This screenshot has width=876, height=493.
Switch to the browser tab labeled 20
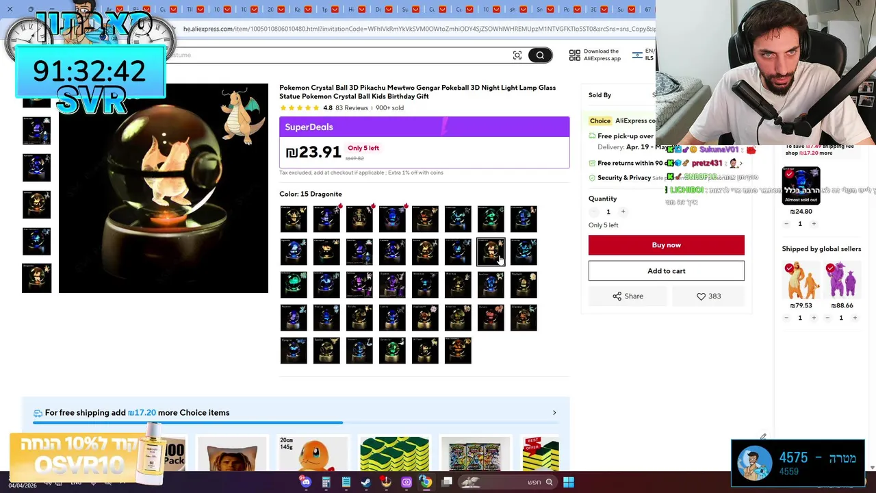click(x=275, y=10)
